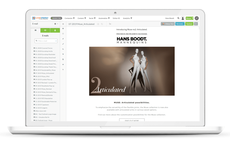230x145 pixels.
Task: Open the document page icon
Action: click(63, 59)
